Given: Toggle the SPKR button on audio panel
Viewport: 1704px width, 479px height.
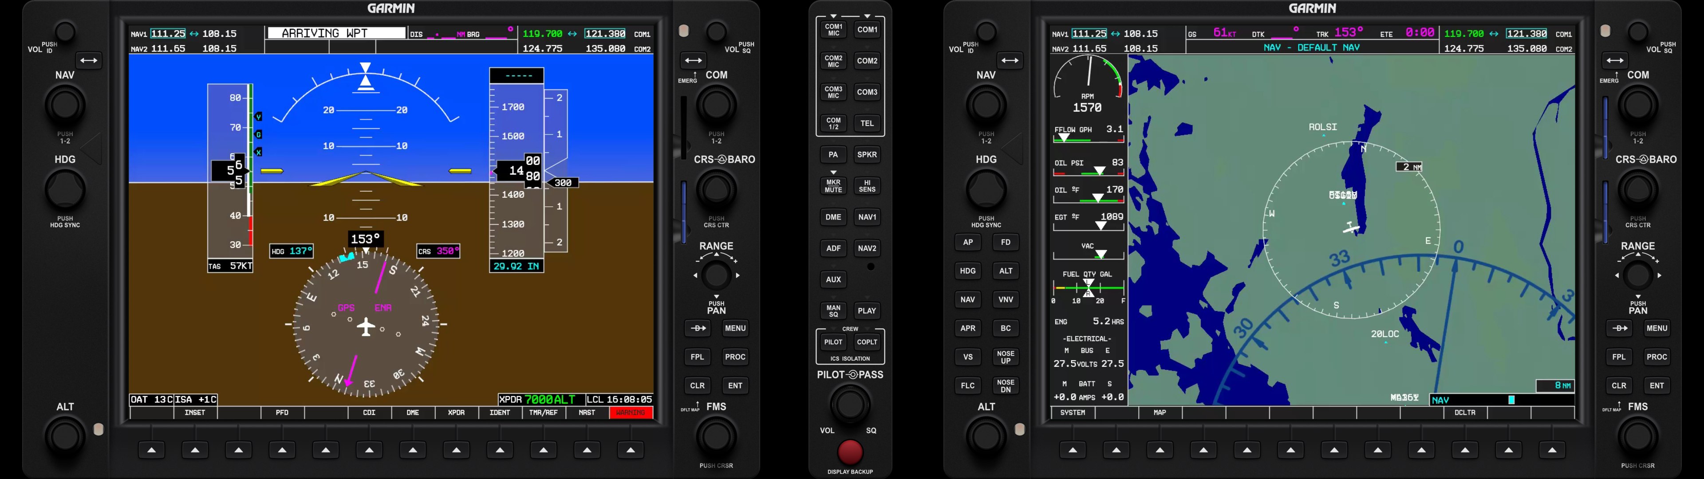Looking at the screenshot, I should click(867, 155).
